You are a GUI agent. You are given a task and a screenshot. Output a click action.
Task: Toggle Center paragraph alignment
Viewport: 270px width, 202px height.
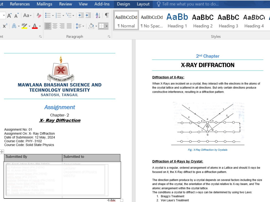pyautogui.click(x=55, y=26)
